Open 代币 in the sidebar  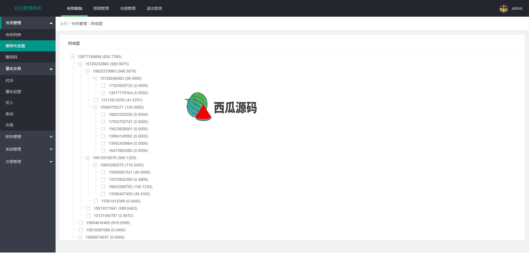(x=28, y=81)
